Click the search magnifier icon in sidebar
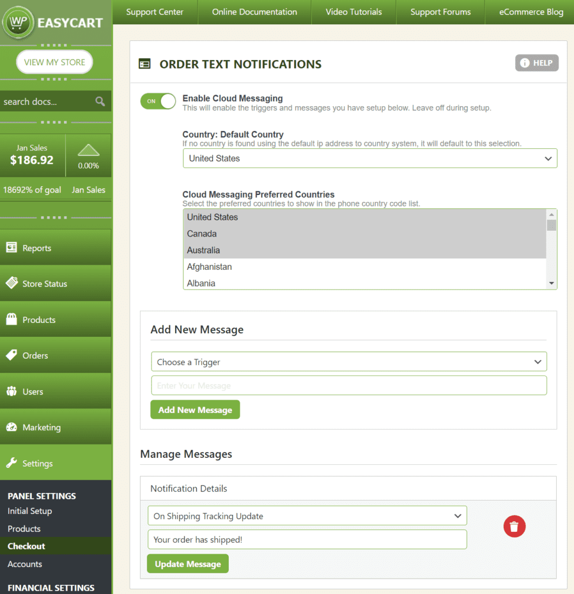 [x=100, y=101]
